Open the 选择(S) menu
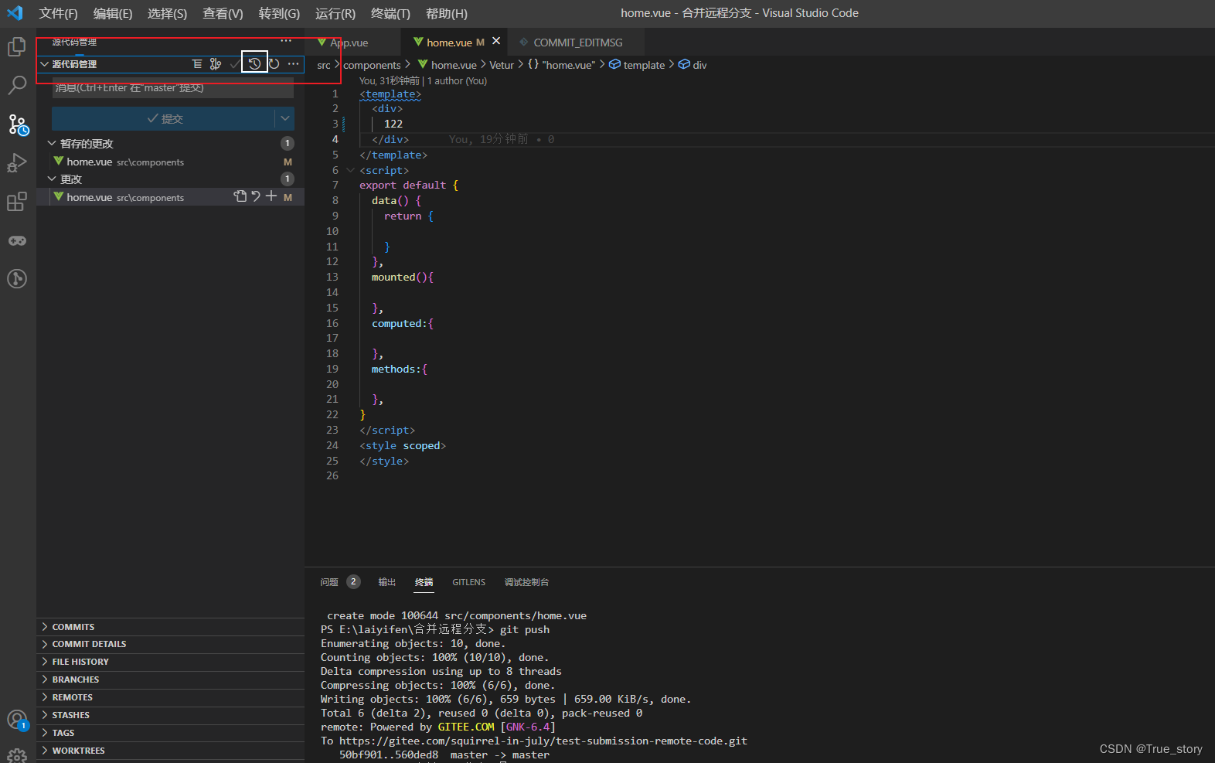The image size is (1215, 763). pyautogui.click(x=167, y=13)
